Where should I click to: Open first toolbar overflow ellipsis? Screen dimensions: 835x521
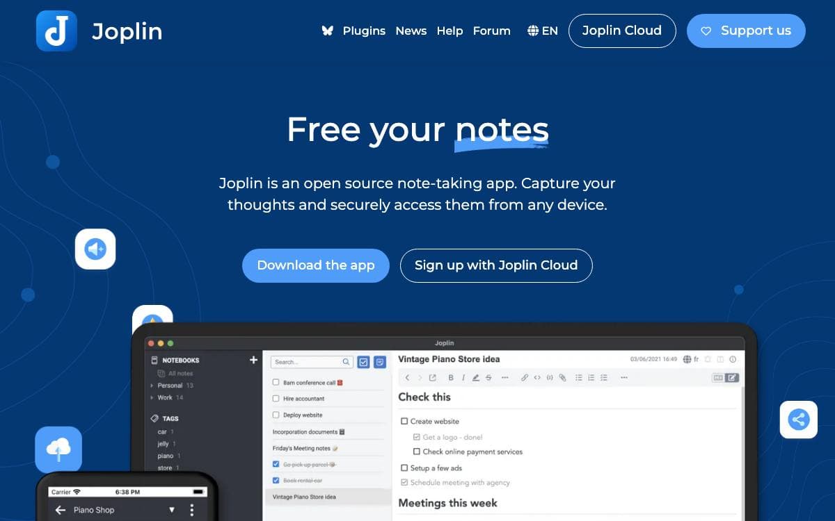tap(504, 377)
